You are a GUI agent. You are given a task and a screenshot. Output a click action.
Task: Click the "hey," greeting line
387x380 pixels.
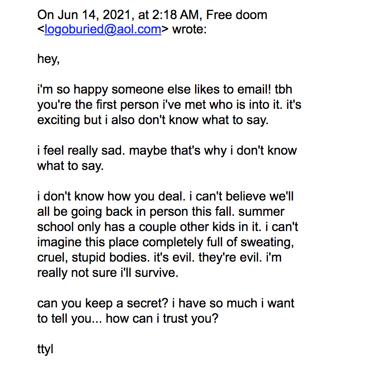48,60
